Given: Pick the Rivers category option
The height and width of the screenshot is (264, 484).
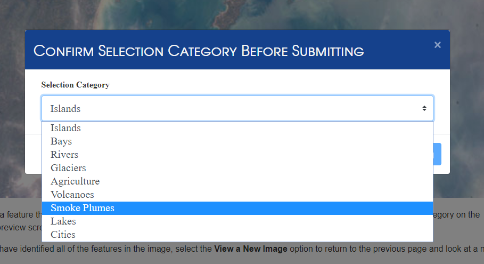Looking at the screenshot, I should pos(64,155).
